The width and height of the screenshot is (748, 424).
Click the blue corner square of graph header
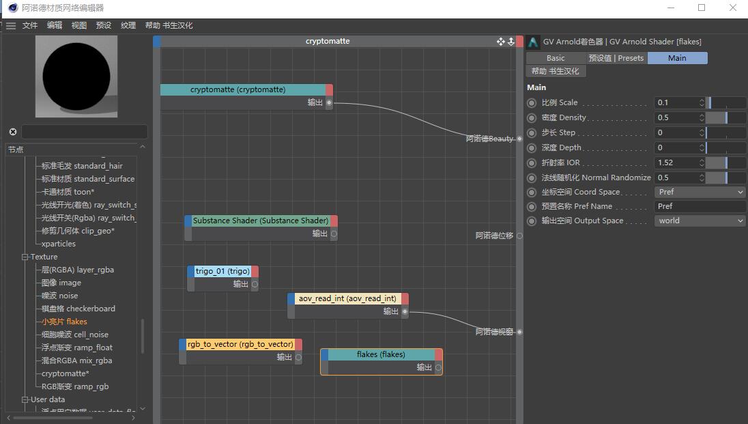[156, 42]
